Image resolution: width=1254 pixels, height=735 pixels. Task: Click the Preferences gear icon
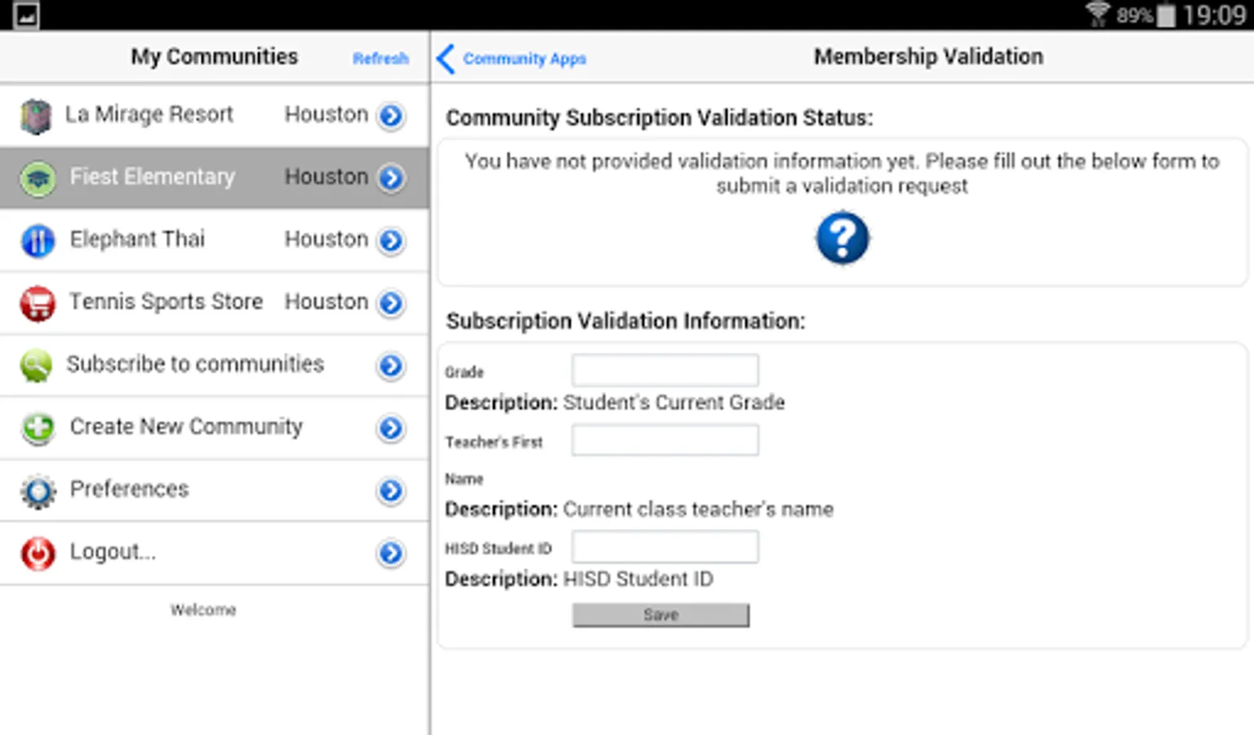tap(38, 491)
